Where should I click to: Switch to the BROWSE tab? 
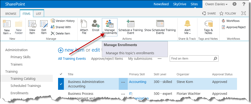click(11, 14)
